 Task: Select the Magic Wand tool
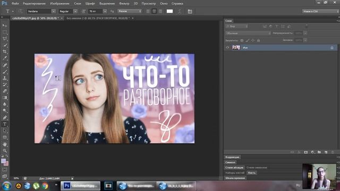pyautogui.click(x=5, y=45)
